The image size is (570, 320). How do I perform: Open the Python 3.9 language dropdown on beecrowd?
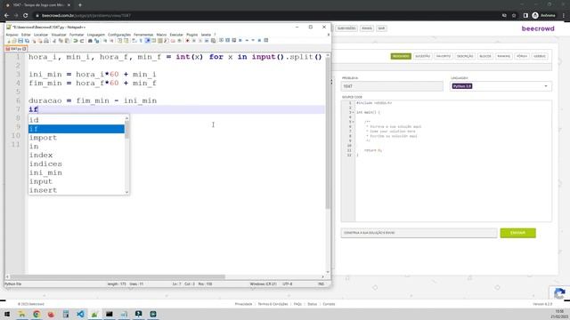pos(501,86)
